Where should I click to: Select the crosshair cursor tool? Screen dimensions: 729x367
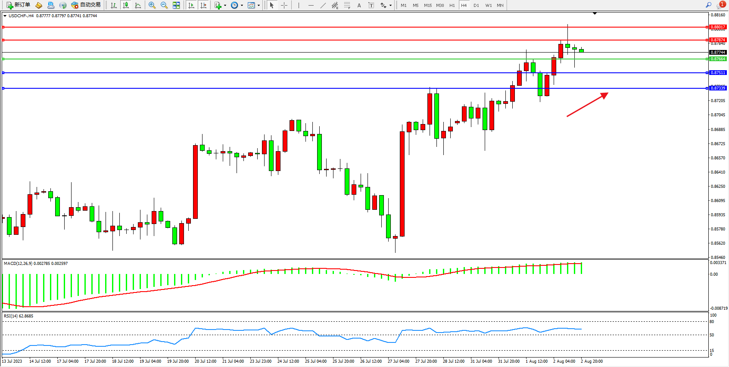pyautogui.click(x=284, y=5)
